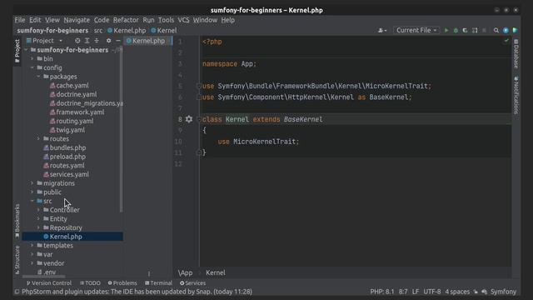Expand the bin folder
The width and height of the screenshot is (533, 300).
[x=32, y=59]
